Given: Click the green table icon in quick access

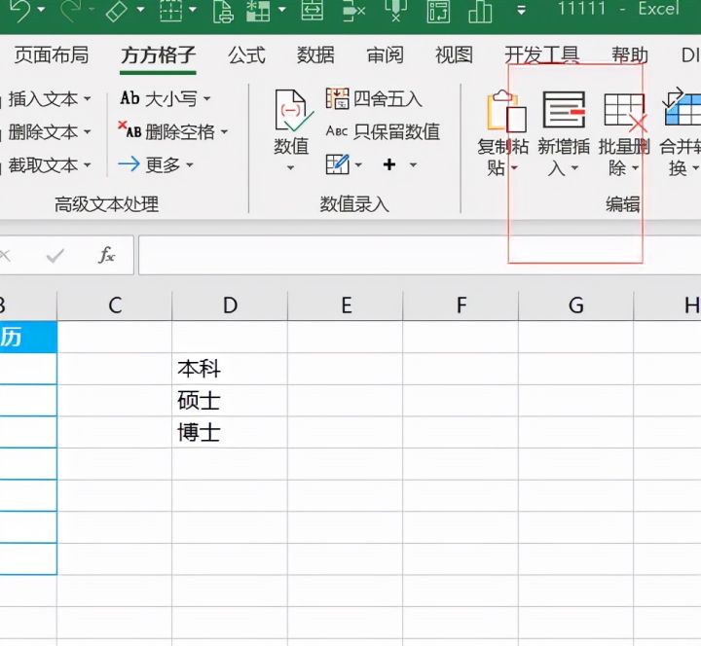Looking at the screenshot, I should point(258,10).
